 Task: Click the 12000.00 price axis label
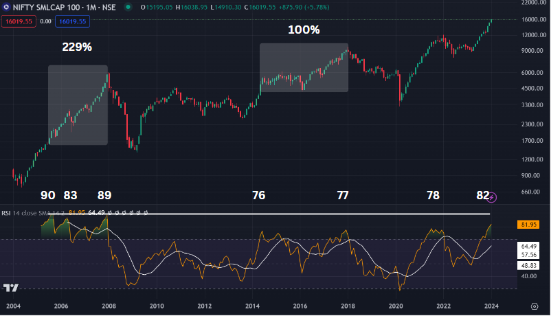pyautogui.click(x=534, y=35)
